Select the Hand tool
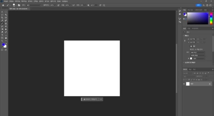 (6, 38)
